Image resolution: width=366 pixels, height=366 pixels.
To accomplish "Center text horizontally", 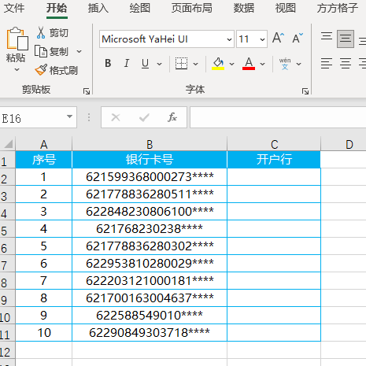I will (346, 64).
